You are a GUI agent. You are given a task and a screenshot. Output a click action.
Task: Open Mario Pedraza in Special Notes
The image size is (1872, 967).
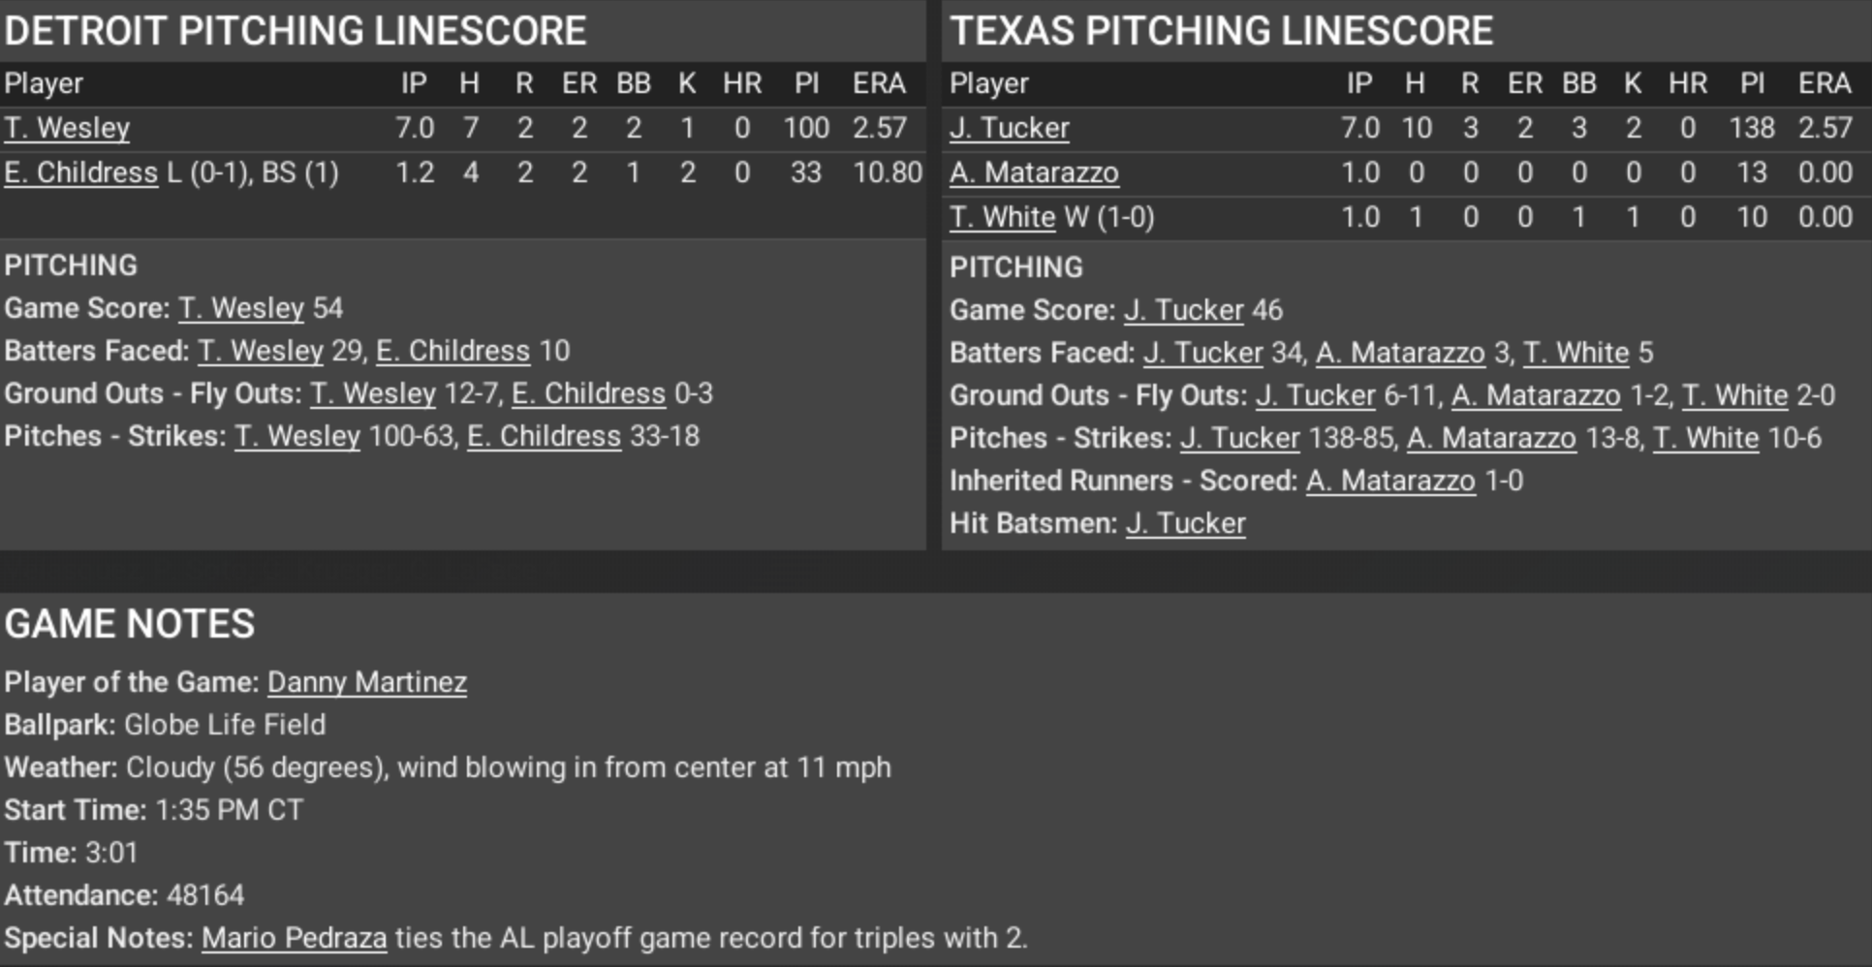click(x=294, y=938)
